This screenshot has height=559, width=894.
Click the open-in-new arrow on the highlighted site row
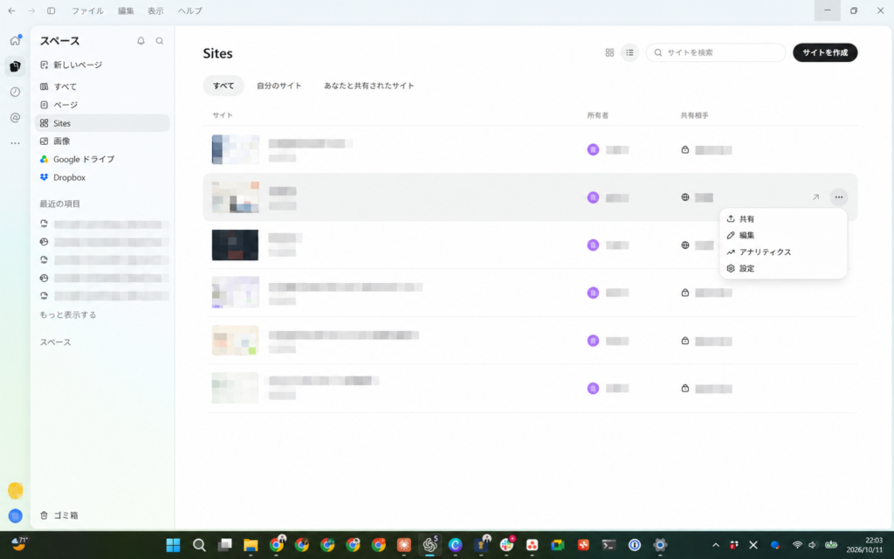[816, 197]
